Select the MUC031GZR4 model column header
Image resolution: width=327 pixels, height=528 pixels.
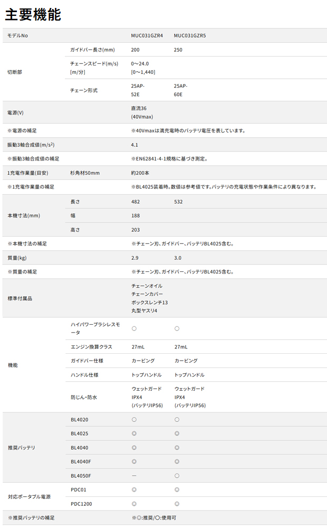click(x=147, y=36)
